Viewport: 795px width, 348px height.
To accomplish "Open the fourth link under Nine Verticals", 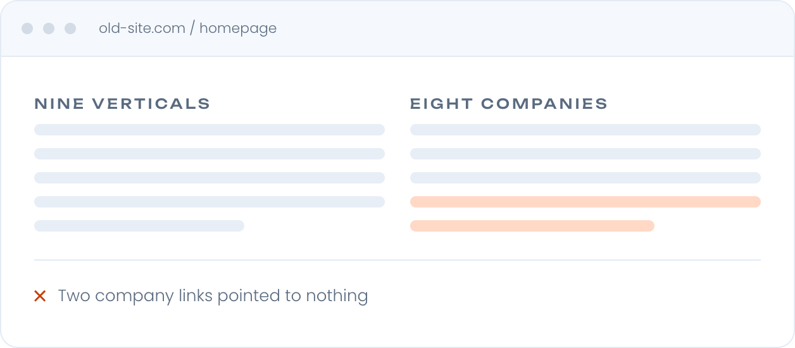I will (x=210, y=202).
